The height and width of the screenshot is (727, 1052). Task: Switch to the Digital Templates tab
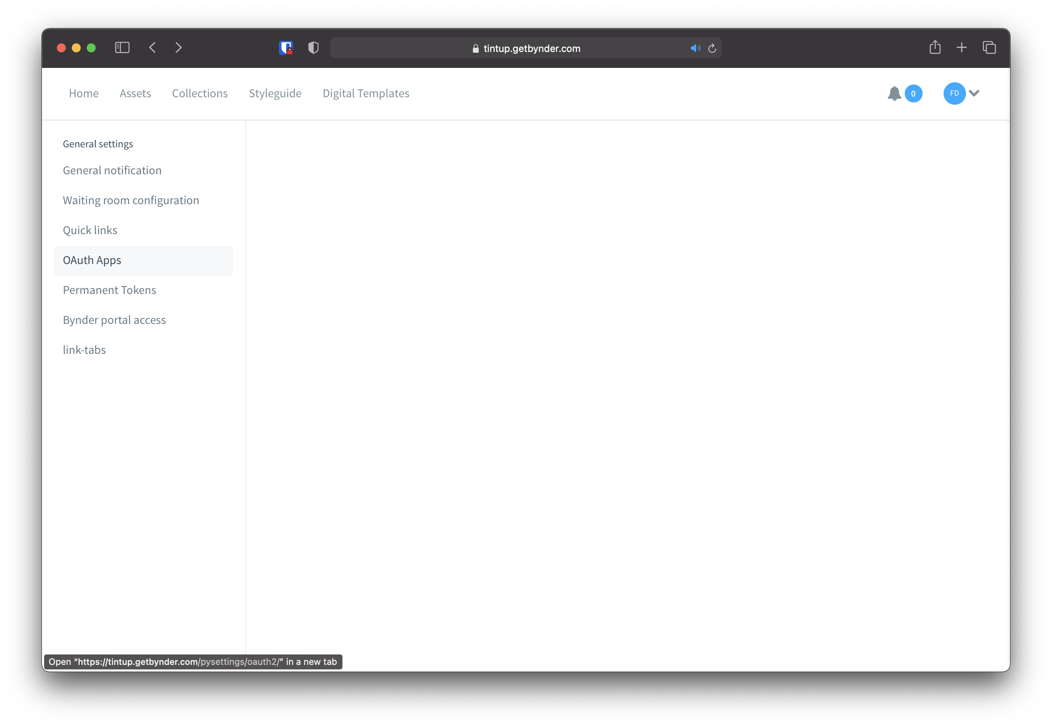(365, 93)
